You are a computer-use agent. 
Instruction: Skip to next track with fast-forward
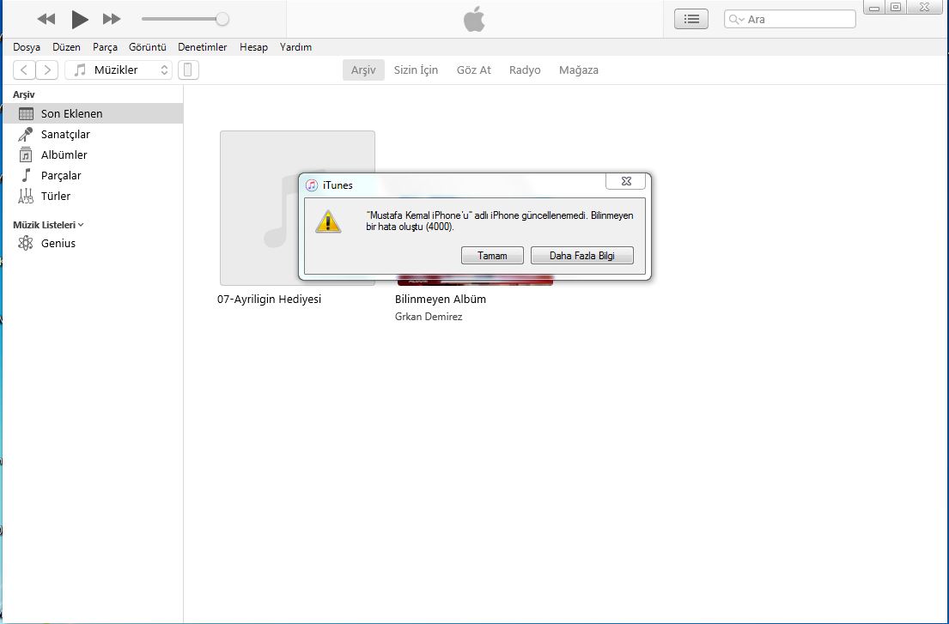pyautogui.click(x=112, y=20)
